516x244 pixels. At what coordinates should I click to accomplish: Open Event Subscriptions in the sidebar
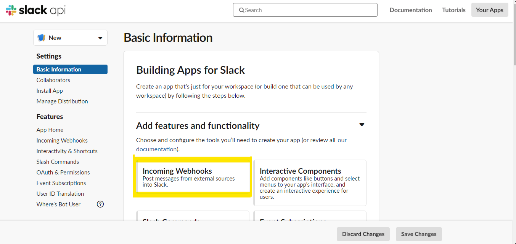[61, 183]
